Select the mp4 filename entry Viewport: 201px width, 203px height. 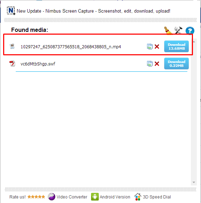coord(71,47)
